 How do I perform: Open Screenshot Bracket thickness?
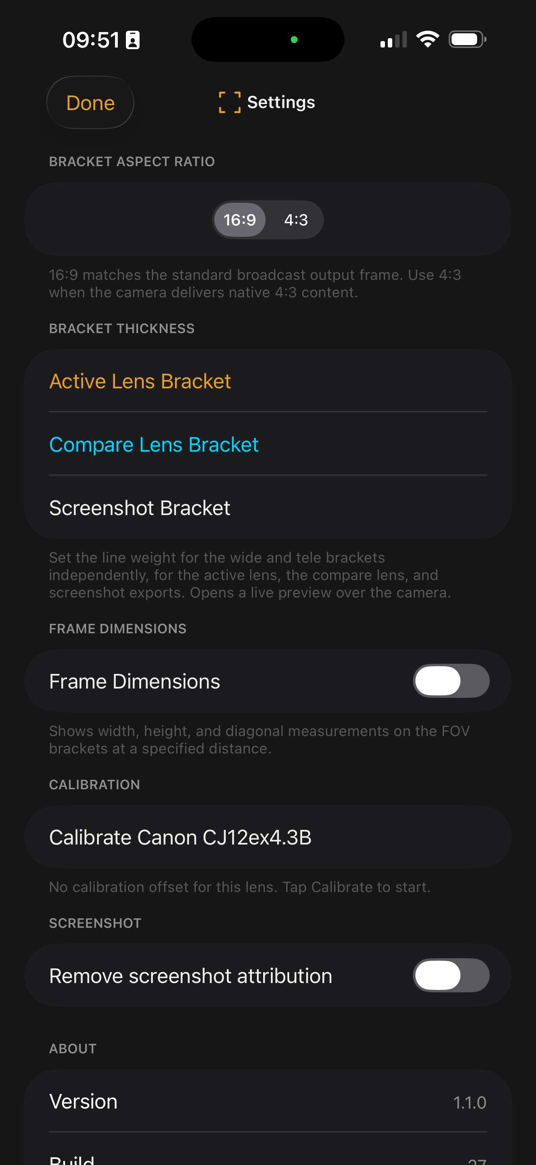[268, 507]
